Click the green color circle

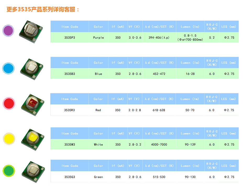pyautogui.click(x=9, y=171)
